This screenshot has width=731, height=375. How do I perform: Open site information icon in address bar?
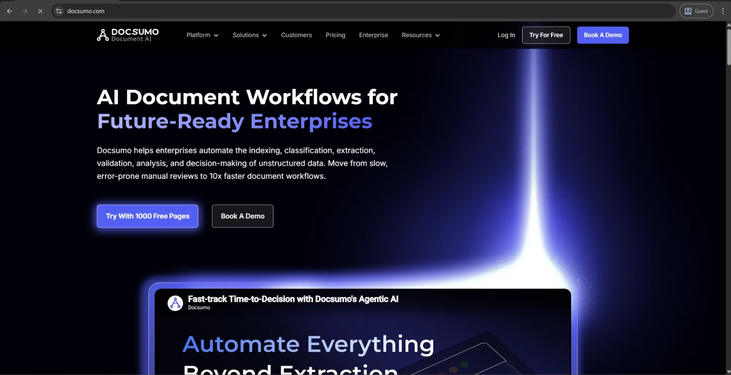click(x=59, y=11)
